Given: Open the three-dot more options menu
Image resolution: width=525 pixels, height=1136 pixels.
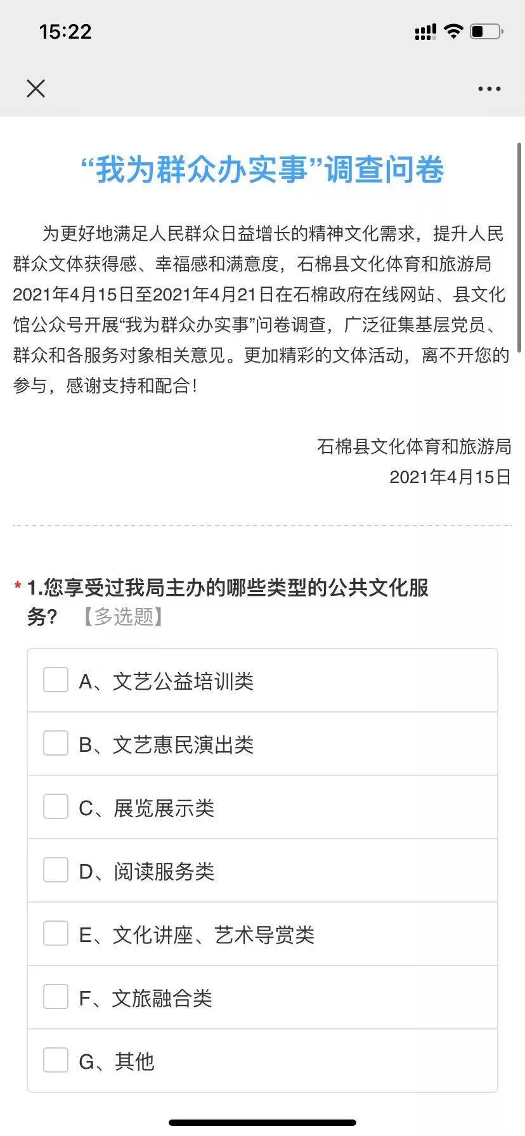Looking at the screenshot, I should point(489,89).
